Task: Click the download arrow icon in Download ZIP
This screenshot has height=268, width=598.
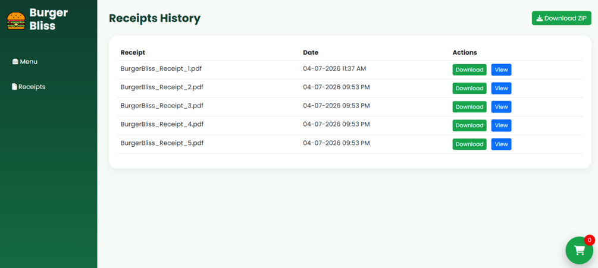Action: (x=539, y=18)
